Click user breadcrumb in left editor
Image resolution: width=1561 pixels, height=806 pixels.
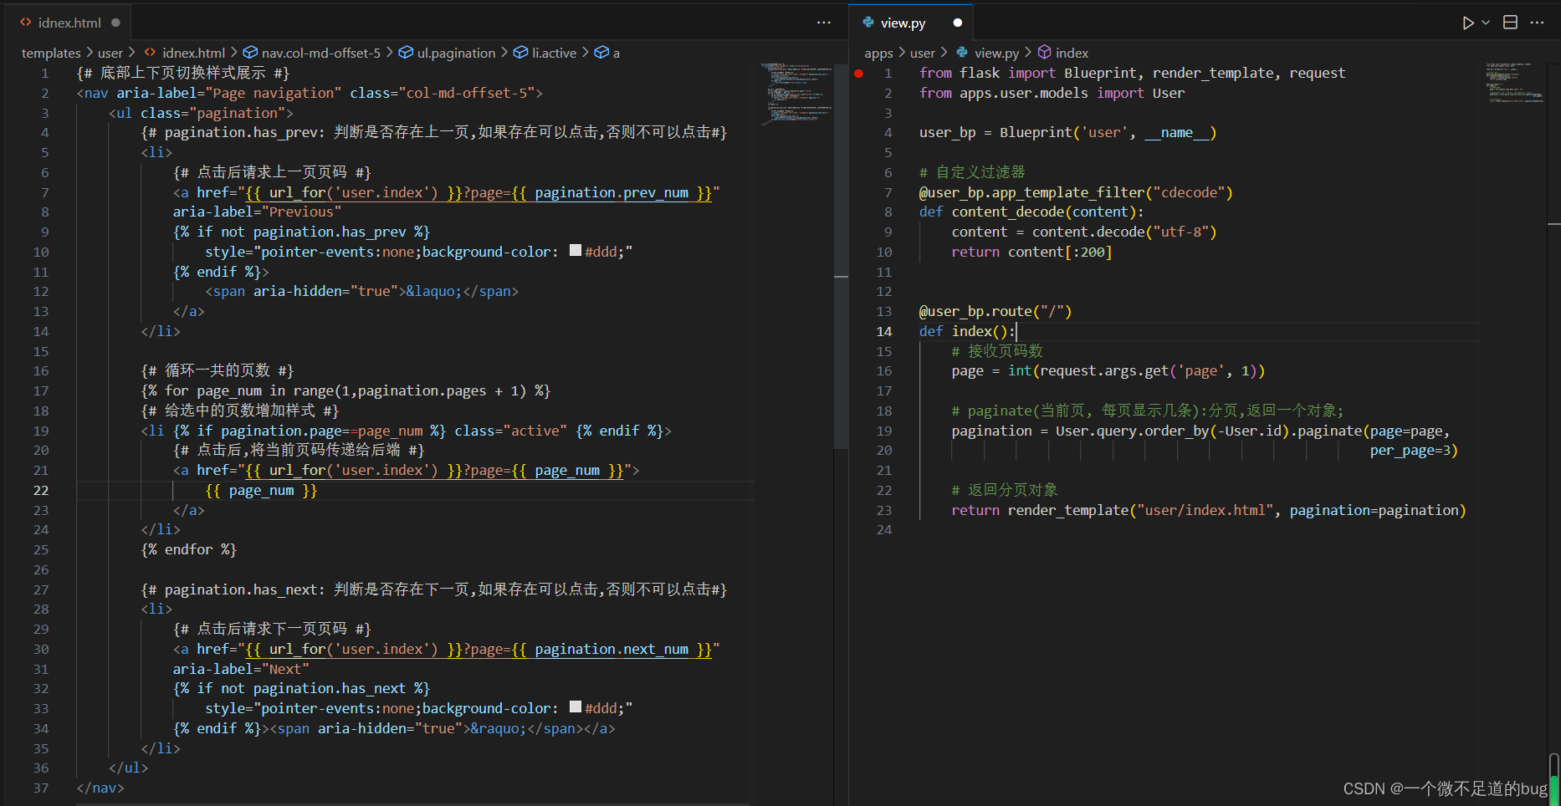(x=110, y=53)
